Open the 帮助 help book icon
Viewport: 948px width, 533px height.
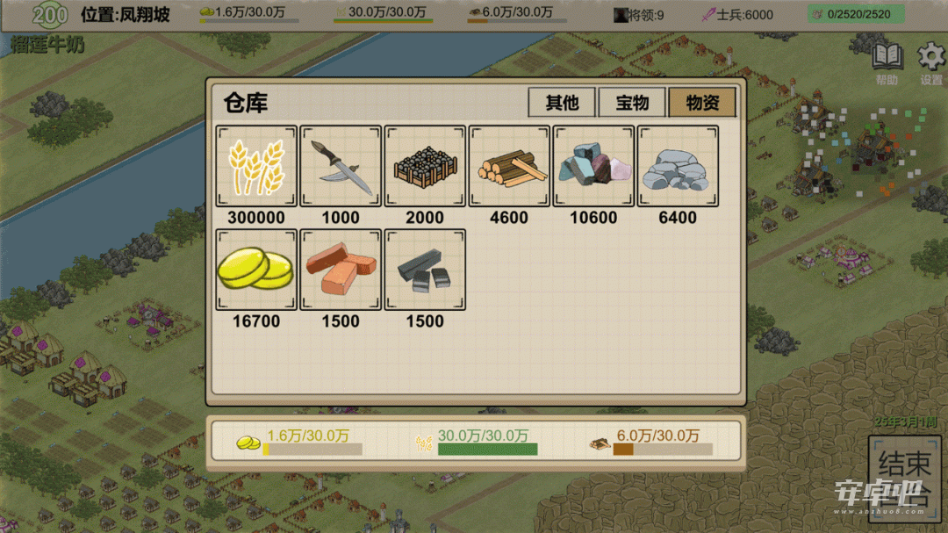tap(887, 63)
